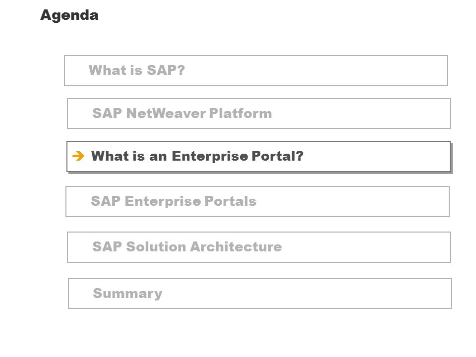476x357 pixels.
Task: Open the SAP Solution Architecture agenda item
Action: click(259, 247)
